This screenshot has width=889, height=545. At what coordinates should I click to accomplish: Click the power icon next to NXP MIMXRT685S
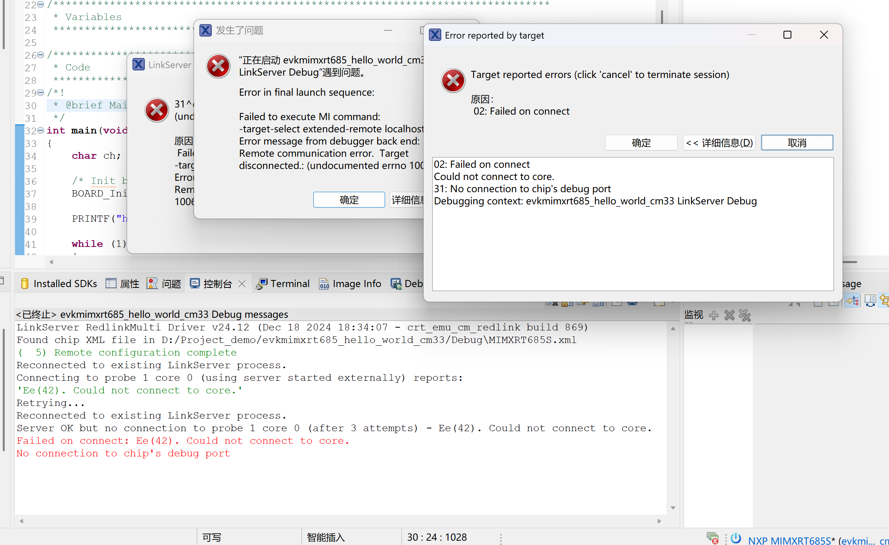[x=735, y=538]
